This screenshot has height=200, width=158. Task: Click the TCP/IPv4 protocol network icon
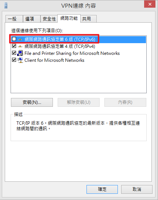pyautogui.click(x=20, y=46)
